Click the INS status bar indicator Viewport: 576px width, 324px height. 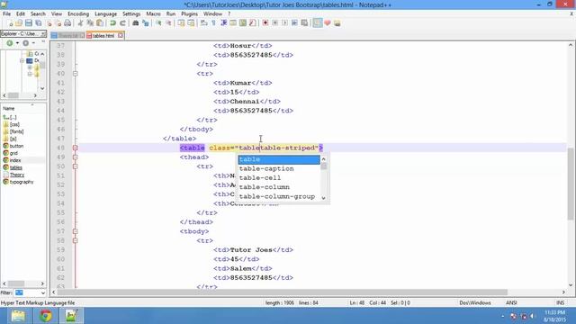tap(560, 303)
